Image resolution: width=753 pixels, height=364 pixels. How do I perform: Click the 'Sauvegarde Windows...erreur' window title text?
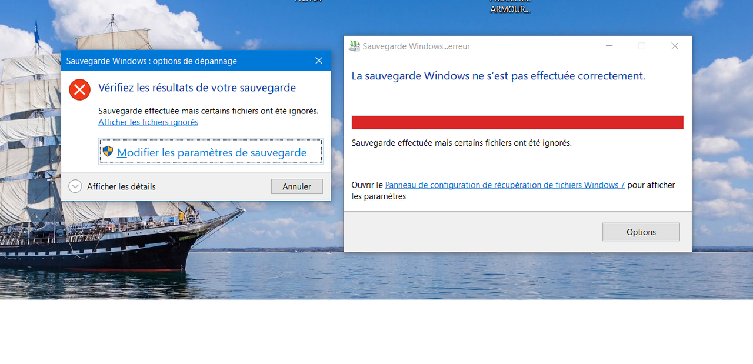(417, 46)
